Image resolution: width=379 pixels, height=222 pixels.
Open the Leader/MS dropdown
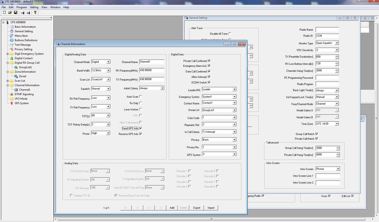click(219, 89)
